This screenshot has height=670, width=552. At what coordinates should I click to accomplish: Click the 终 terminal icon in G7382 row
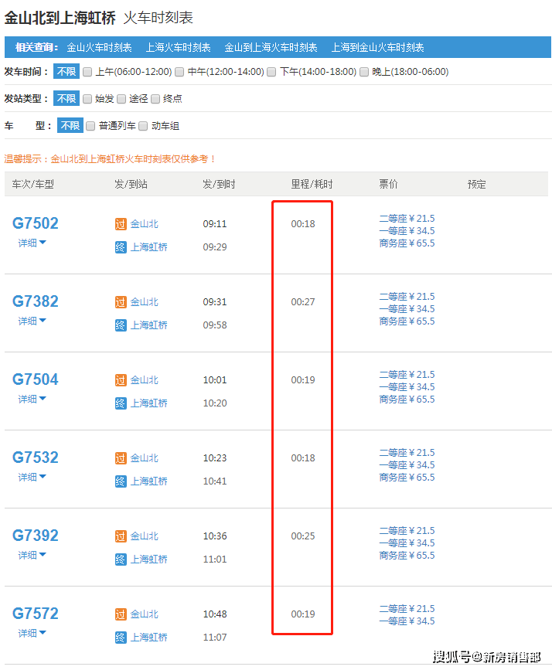(x=121, y=325)
